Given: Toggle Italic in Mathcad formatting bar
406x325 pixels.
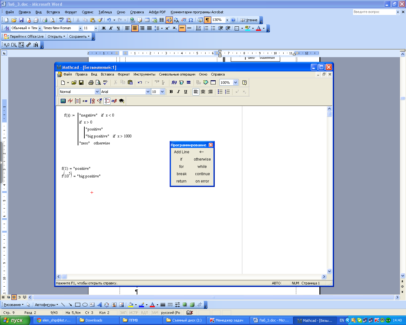Looking at the screenshot, I should [x=178, y=92].
